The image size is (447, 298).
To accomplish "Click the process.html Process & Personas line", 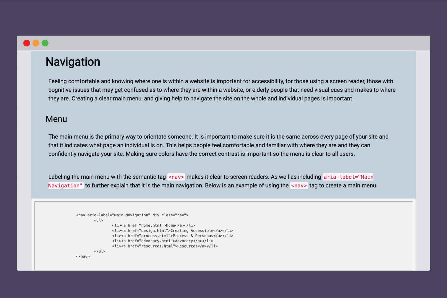I will click(173, 236).
